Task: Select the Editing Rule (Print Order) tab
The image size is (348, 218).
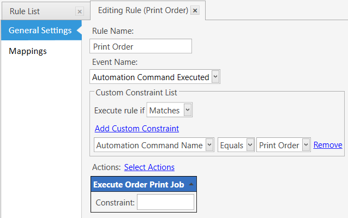Action: tap(143, 10)
